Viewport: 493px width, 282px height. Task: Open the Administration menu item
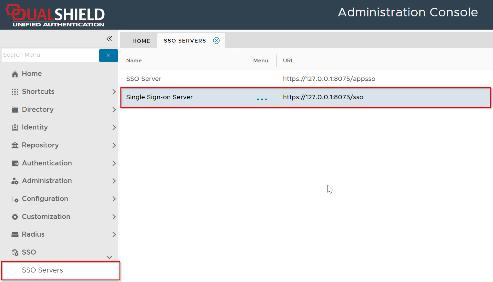click(x=47, y=181)
